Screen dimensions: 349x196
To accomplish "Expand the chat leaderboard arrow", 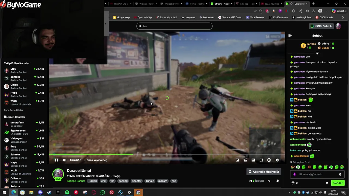I will pos(317,53).
